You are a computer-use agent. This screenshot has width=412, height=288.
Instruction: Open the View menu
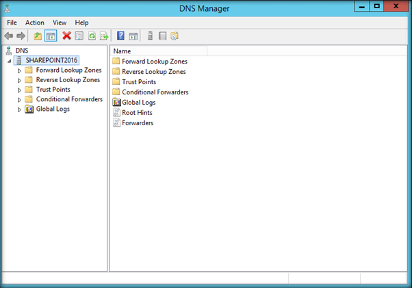pos(60,23)
